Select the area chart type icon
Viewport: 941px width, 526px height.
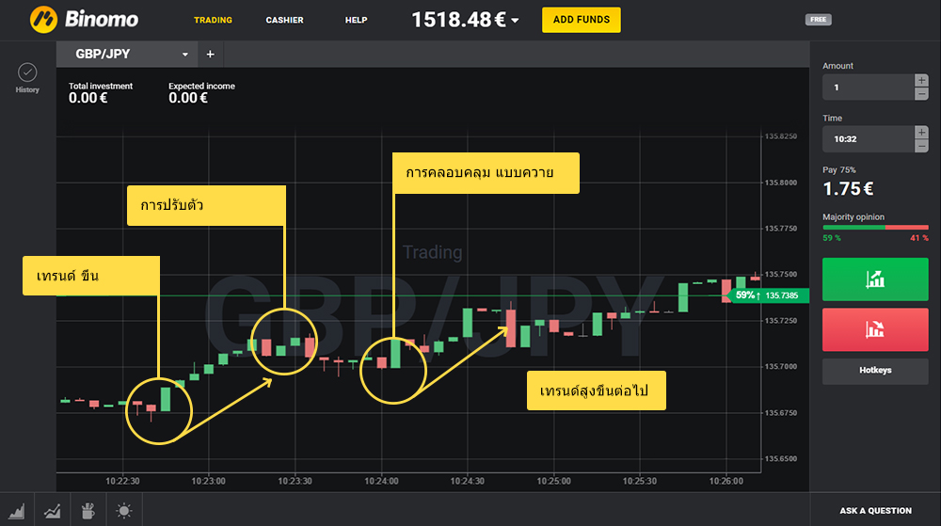point(18,511)
